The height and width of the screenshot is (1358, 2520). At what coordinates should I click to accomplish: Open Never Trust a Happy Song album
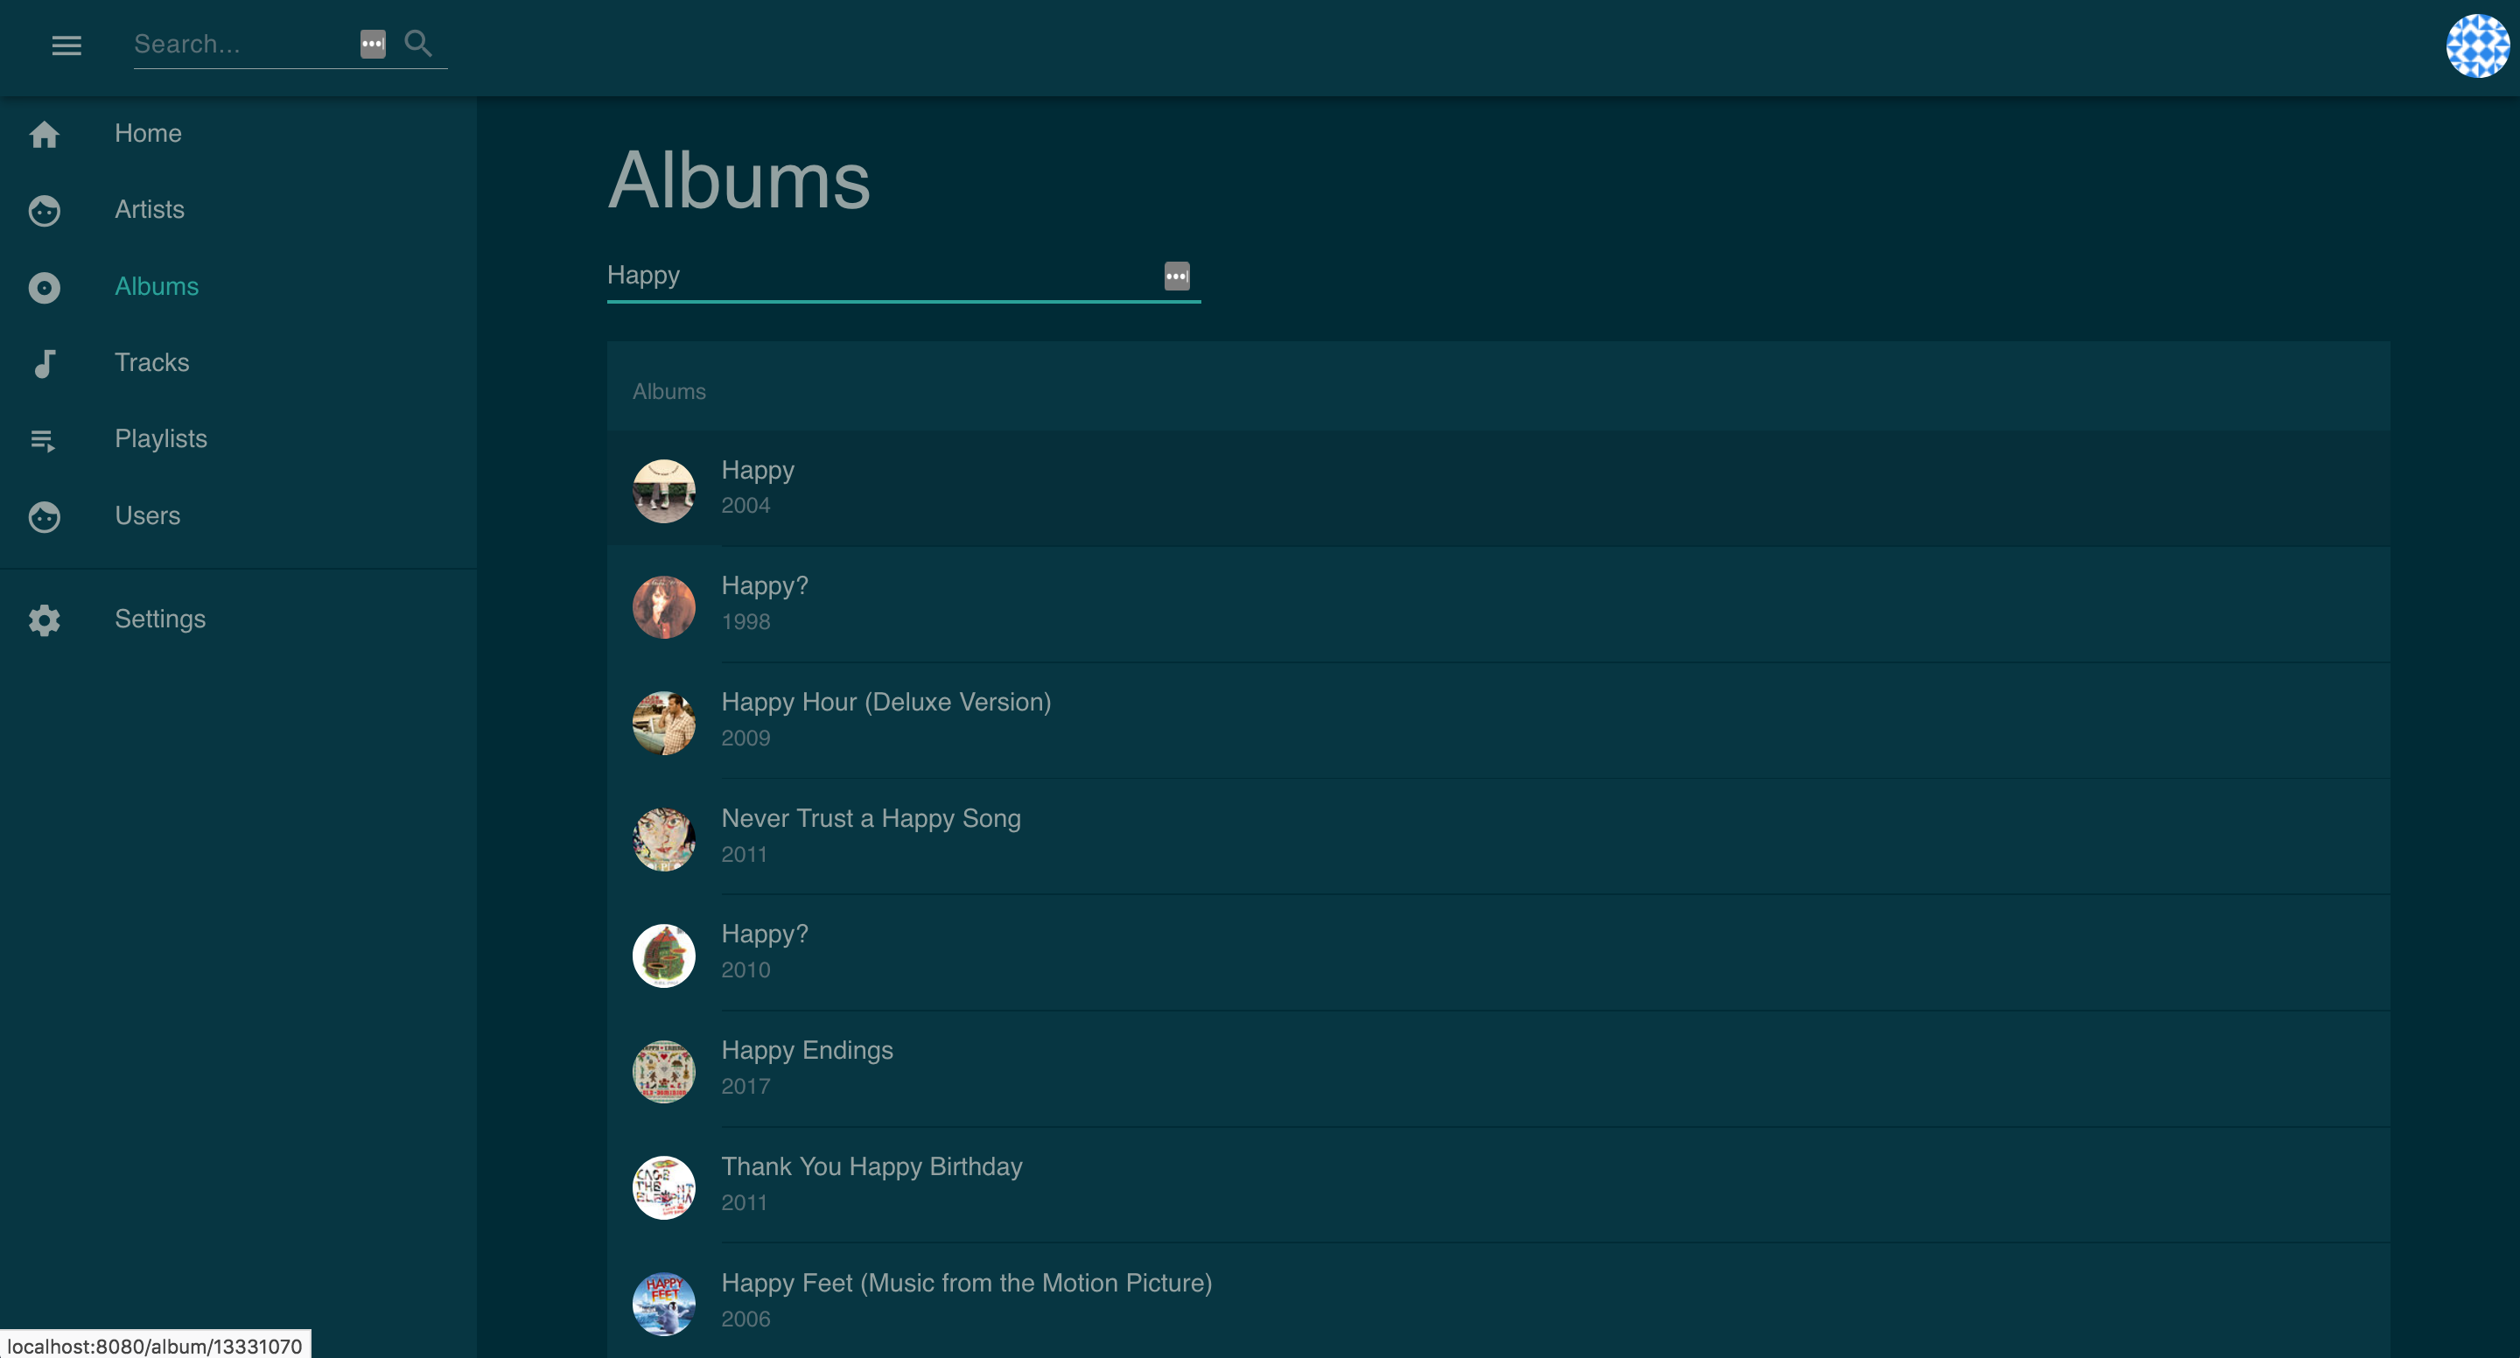871,818
